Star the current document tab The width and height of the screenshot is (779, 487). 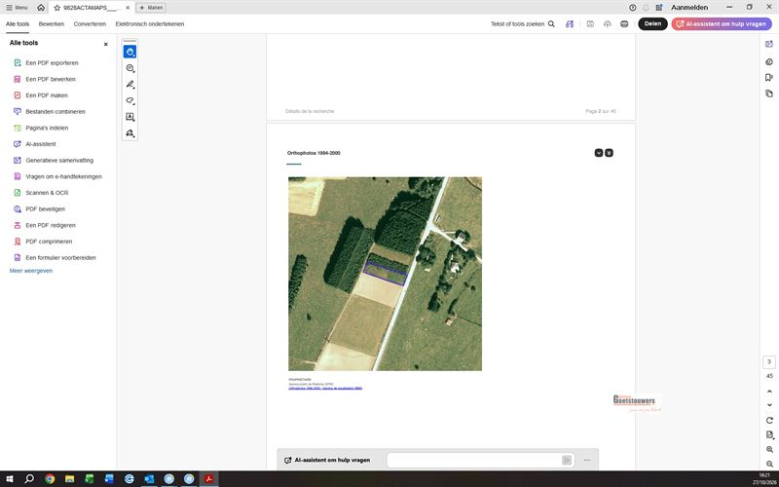coord(57,8)
